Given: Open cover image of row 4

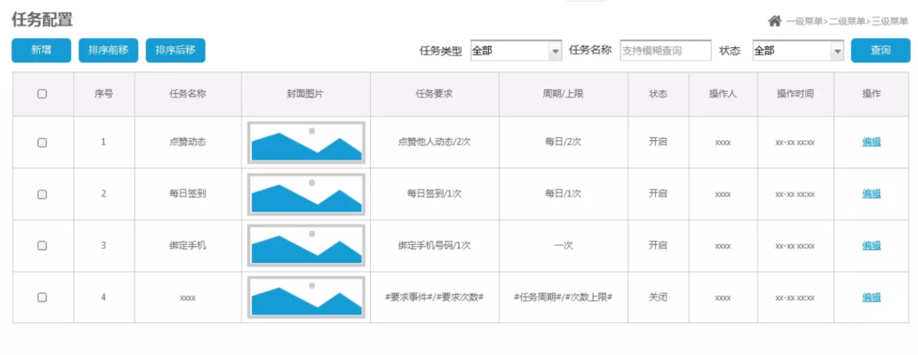Looking at the screenshot, I should click(306, 297).
